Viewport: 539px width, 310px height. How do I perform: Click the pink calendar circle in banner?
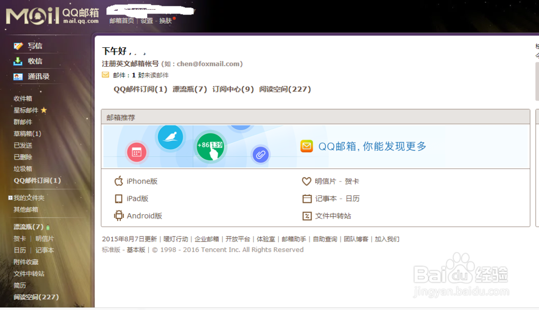pos(136,152)
